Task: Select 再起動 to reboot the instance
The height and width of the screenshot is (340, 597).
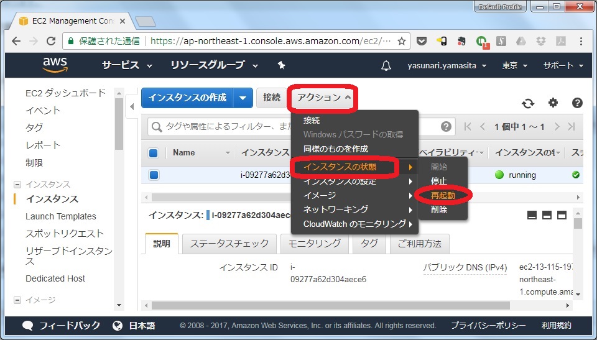Action: [443, 195]
